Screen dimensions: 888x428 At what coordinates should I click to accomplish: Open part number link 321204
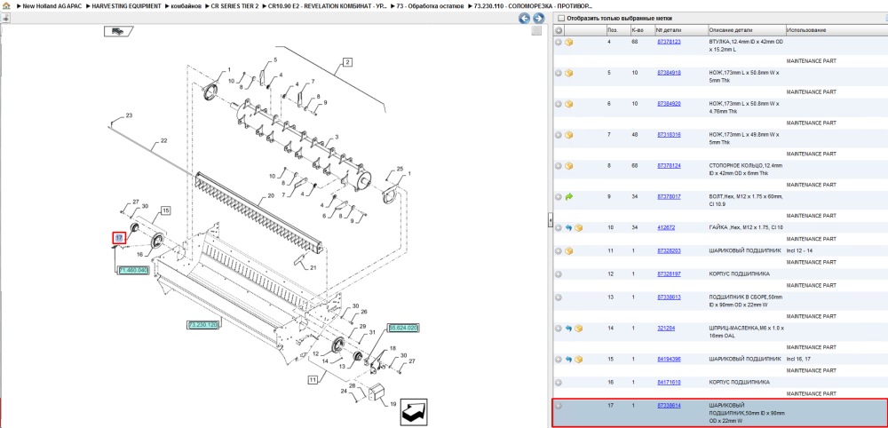[666, 329]
